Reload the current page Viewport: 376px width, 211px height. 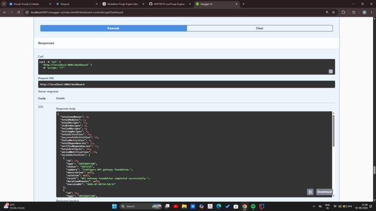[x=19, y=12]
